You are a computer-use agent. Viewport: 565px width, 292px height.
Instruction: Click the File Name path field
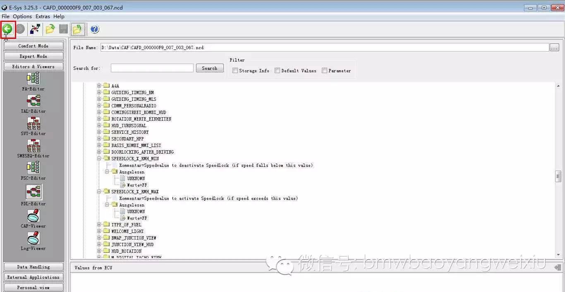click(x=324, y=47)
